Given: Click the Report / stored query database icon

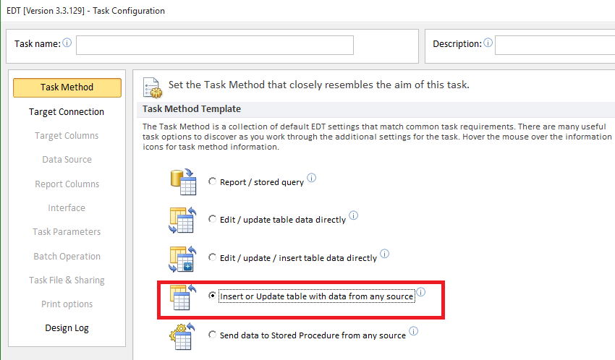Looking at the screenshot, I should 183,182.
